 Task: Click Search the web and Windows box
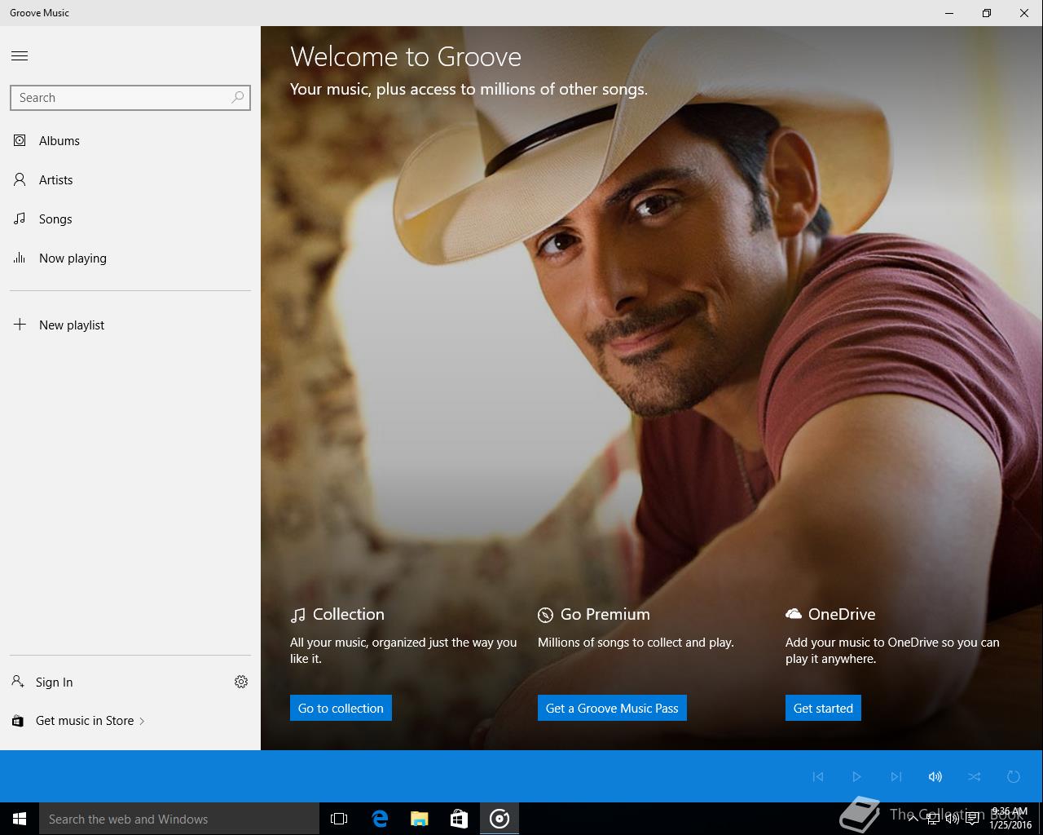pyautogui.click(x=179, y=819)
